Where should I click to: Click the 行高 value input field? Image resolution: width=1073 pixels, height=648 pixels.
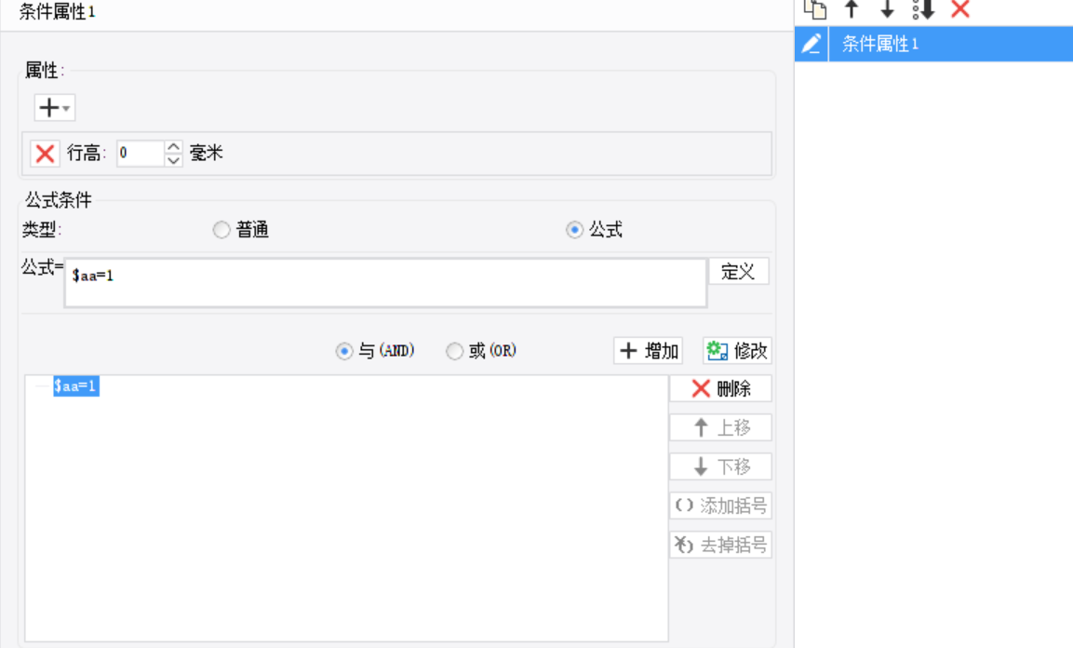pyautogui.click(x=141, y=154)
